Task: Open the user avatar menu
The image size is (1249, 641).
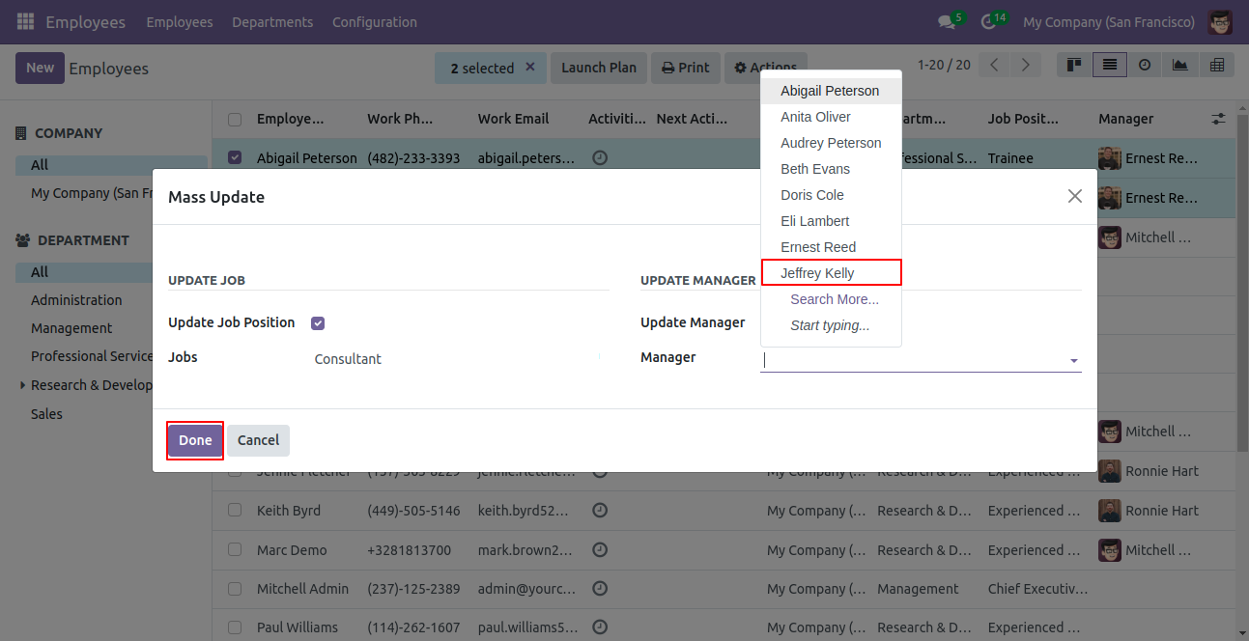Action: click(1221, 21)
